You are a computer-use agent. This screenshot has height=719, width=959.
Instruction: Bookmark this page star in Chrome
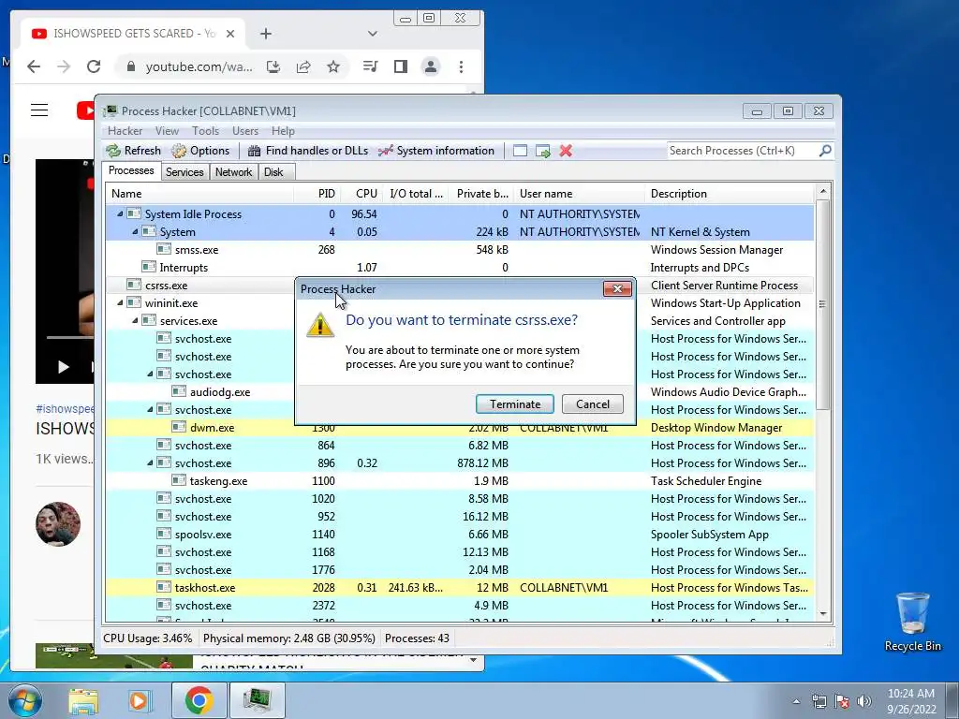point(333,66)
